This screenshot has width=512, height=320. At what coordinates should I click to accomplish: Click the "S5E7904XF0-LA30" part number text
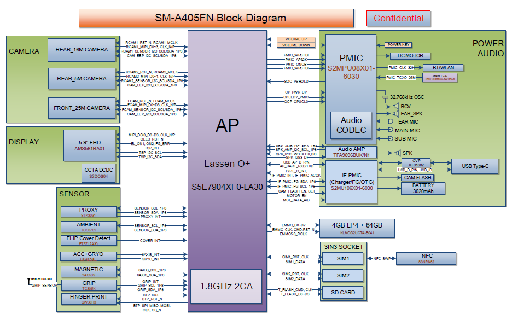pyautogui.click(x=227, y=187)
